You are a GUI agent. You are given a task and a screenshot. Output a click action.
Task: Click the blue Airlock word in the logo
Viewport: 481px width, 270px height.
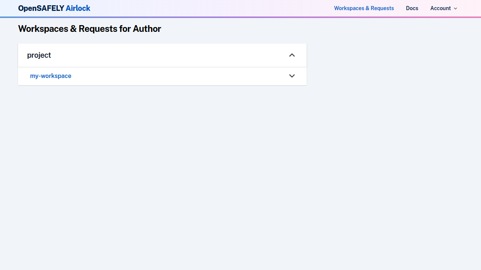coord(78,8)
